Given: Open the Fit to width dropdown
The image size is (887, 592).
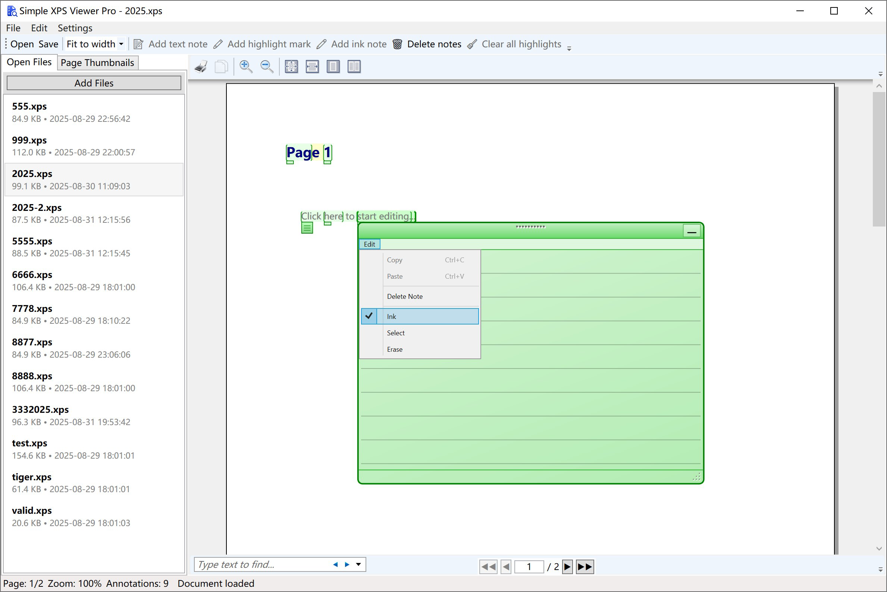Looking at the screenshot, I should pyautogui.click(x=121, y=44).
